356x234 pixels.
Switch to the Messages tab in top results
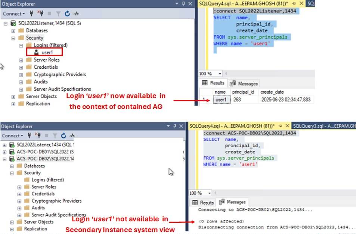[x=244, y=84]
